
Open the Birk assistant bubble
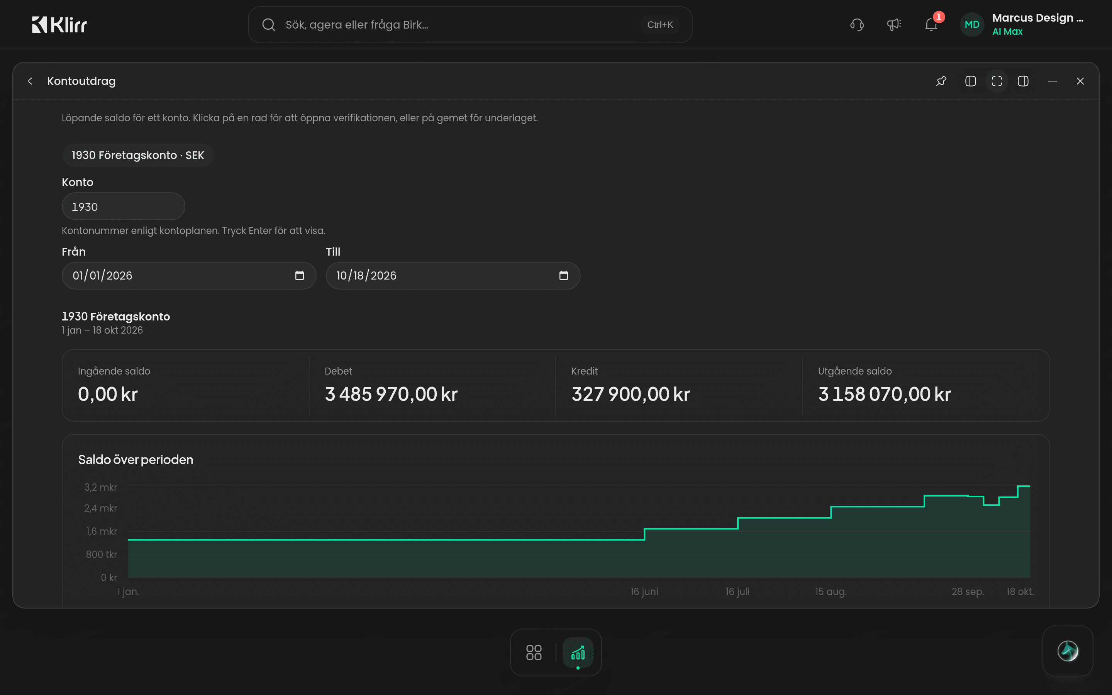tap(1068, 651)
